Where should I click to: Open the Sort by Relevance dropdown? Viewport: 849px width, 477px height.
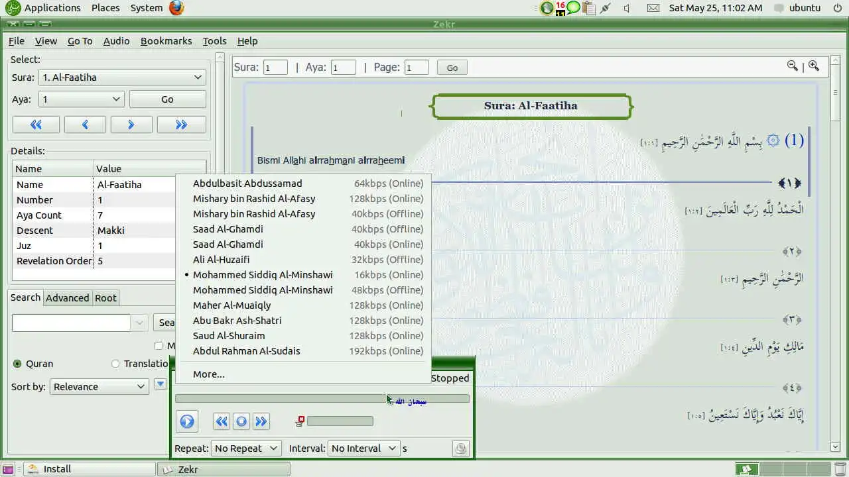(99, 387)
